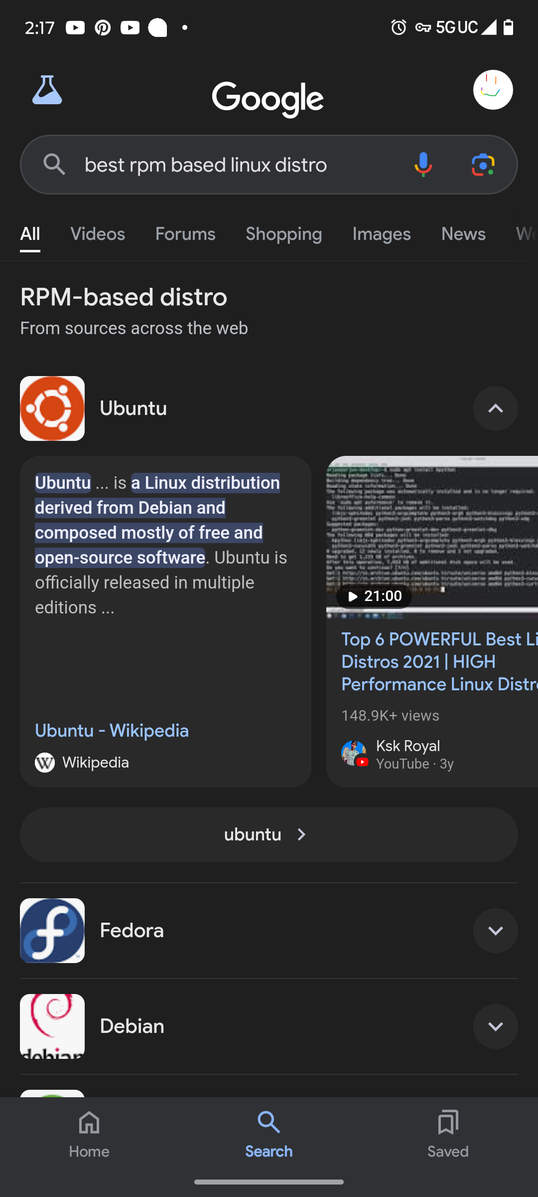Open Google Lens camera icon
This screenshot has width=538, height=1197.
click(483, 164)
